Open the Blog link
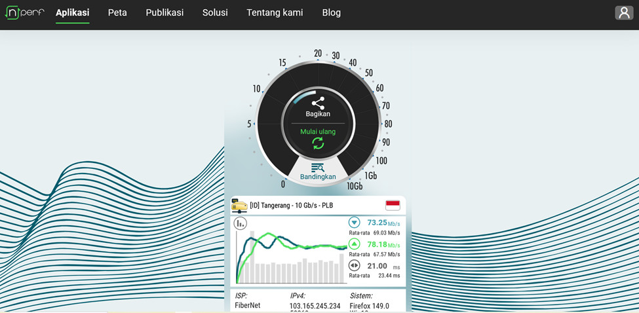 point(332,12)
